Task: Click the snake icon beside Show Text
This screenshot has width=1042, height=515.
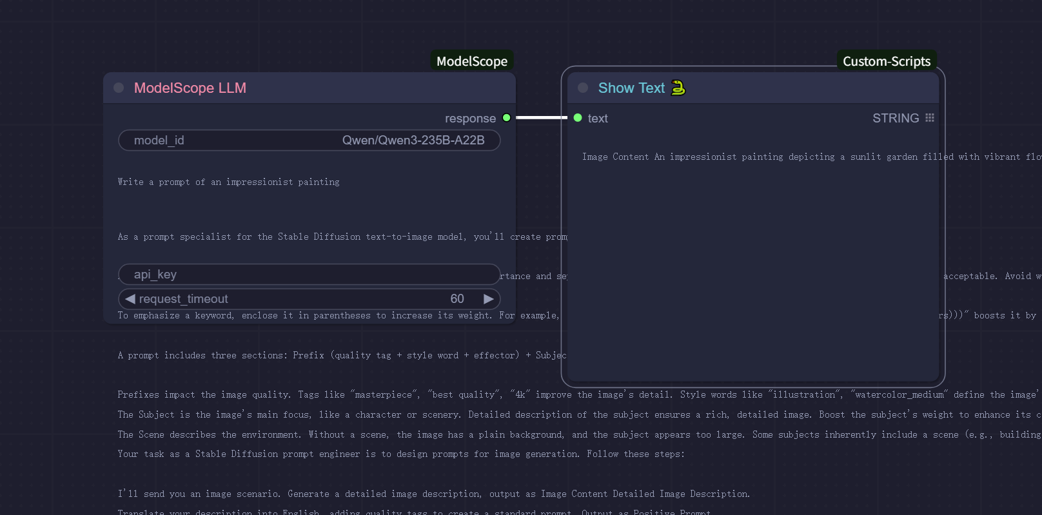Action: [x=678, y=88]
